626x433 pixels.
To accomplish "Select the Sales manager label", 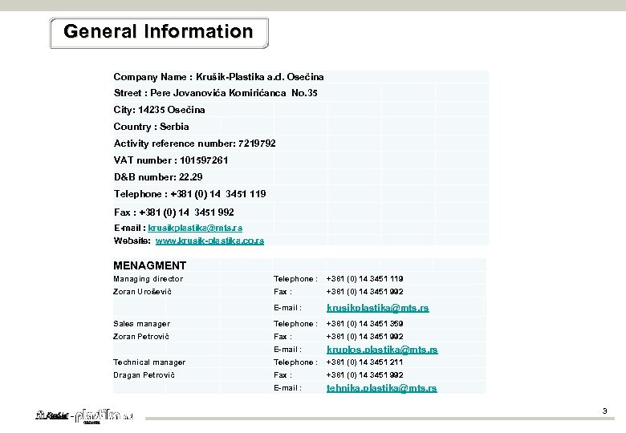I will [x=141, y=324].
